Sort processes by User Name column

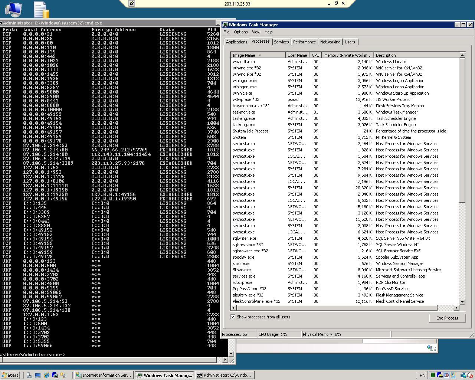(x=297, y=55)
